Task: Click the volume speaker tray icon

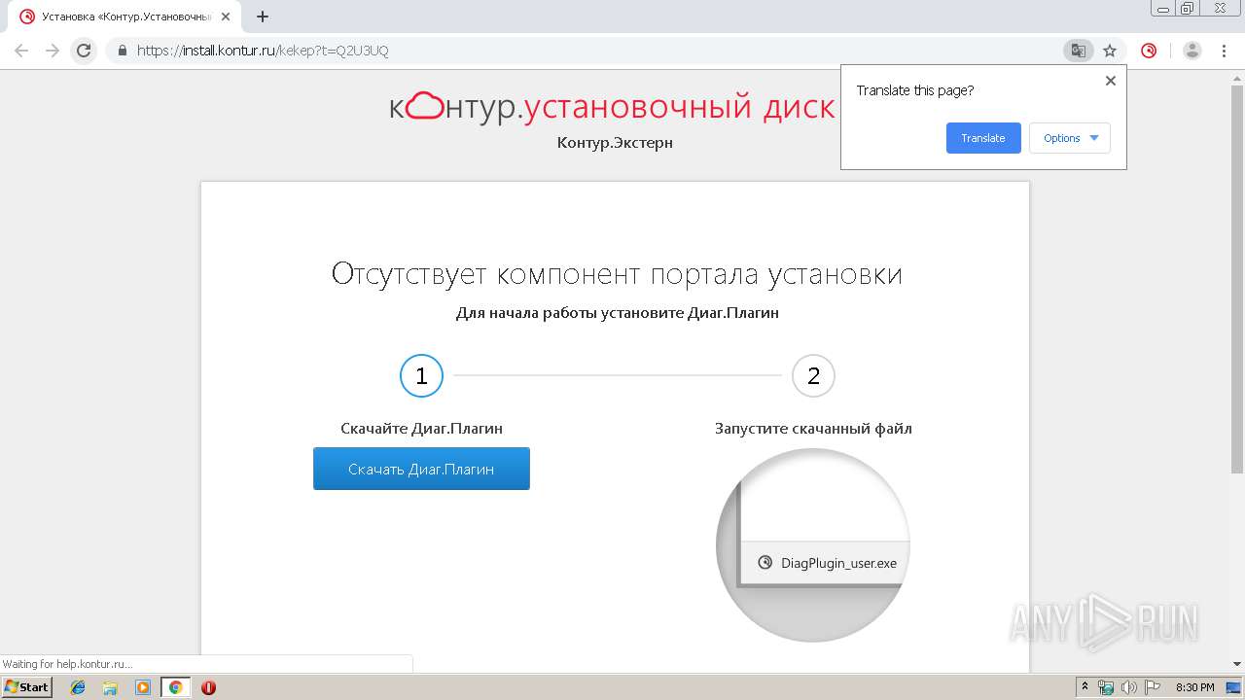Action: click(x=1128, y=687)
